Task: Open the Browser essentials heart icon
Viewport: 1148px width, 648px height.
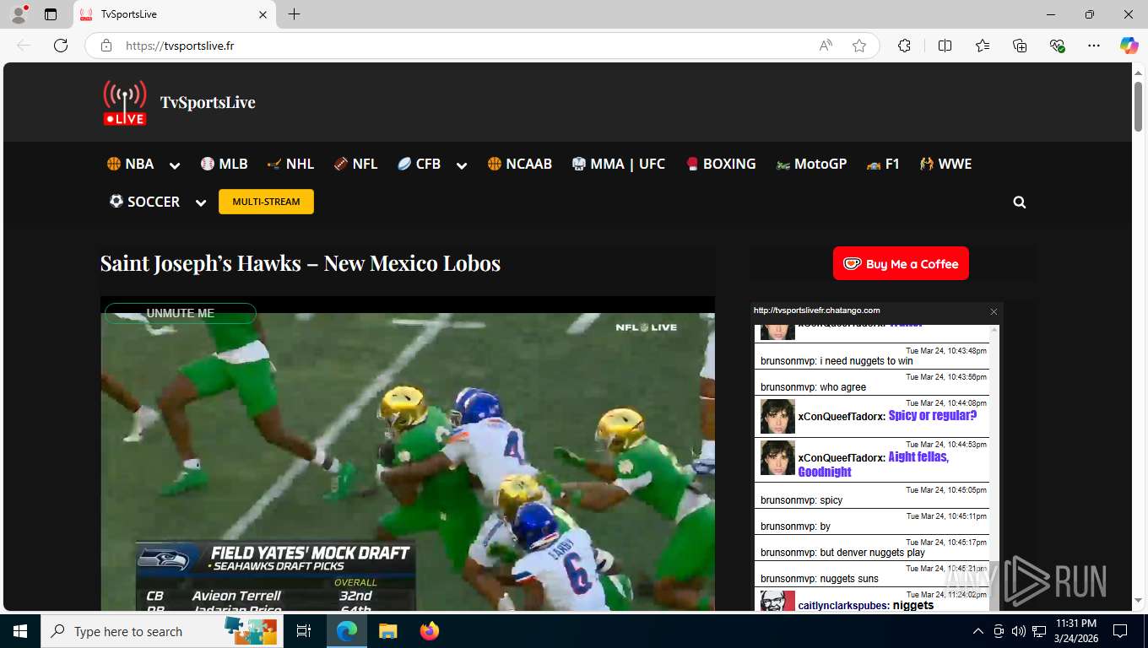Action: click(1057, 46)
